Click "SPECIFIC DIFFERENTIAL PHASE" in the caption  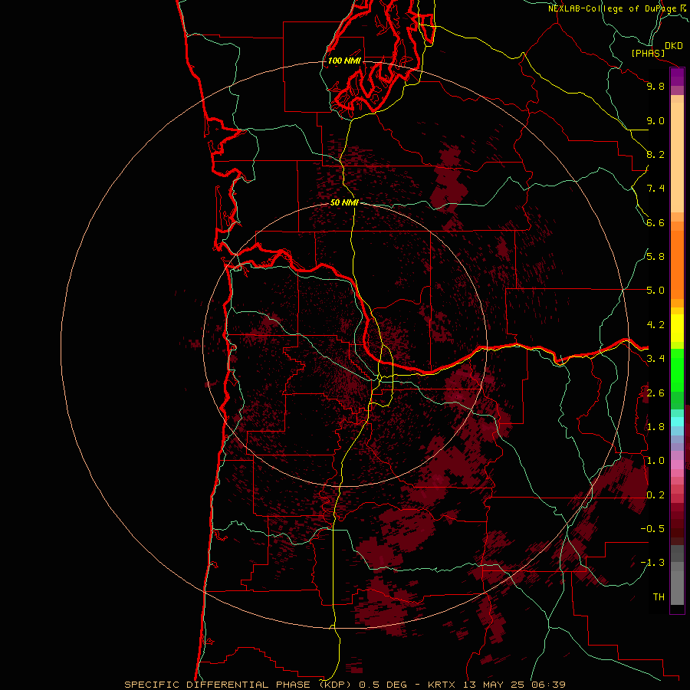pyautogui.click(x=219, y=685)
